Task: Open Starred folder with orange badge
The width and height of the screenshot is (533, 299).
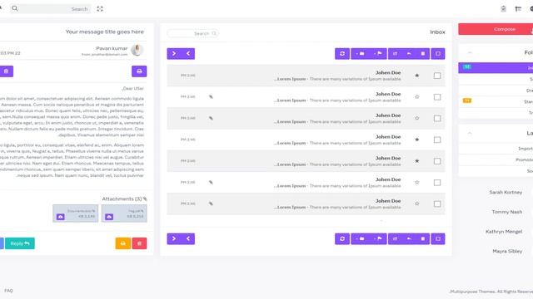Action: (x=496, y=101)
